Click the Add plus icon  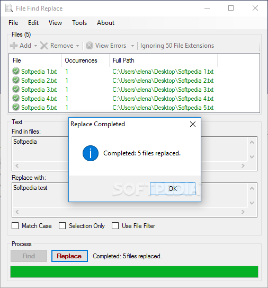(x=14, y=46)
